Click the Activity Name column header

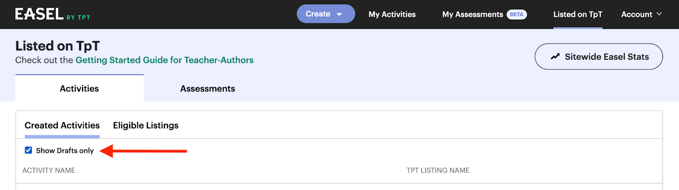click(49, 170)
